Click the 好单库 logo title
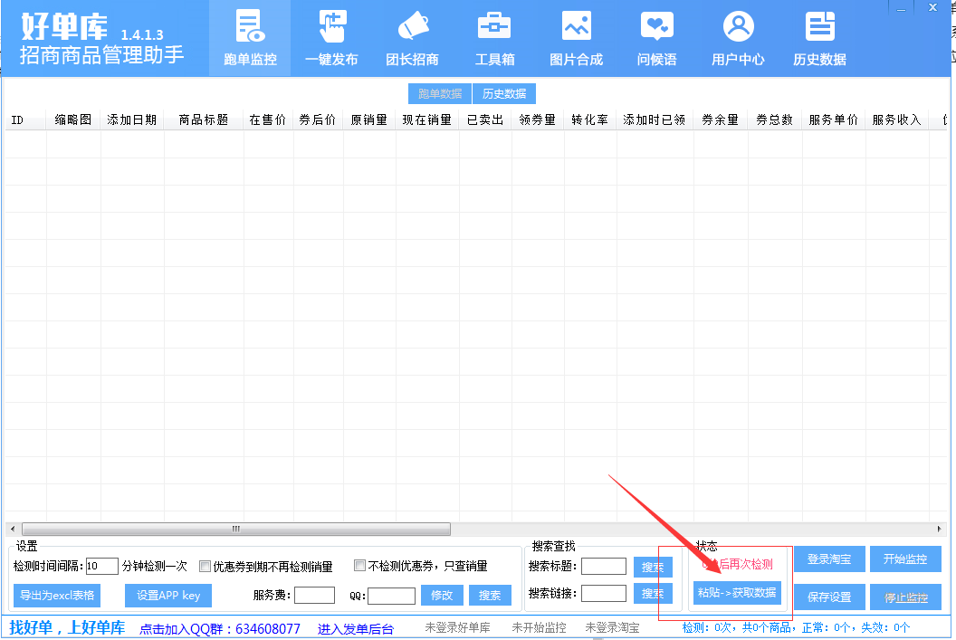This screenshot has height=640, width=956. tap(64, 26)
